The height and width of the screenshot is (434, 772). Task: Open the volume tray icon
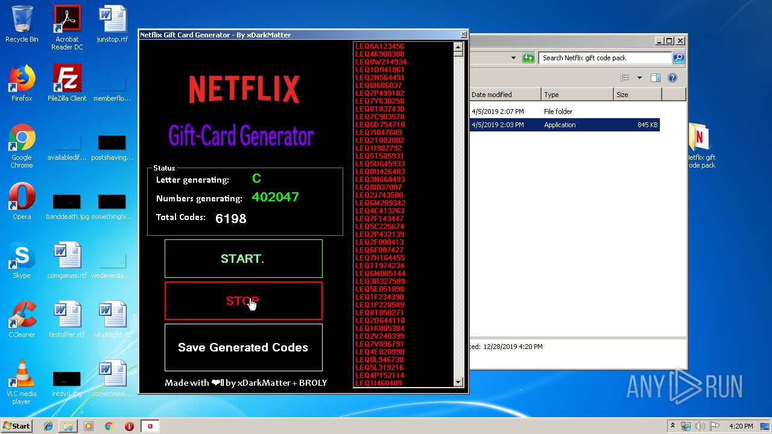coord(700,426)
